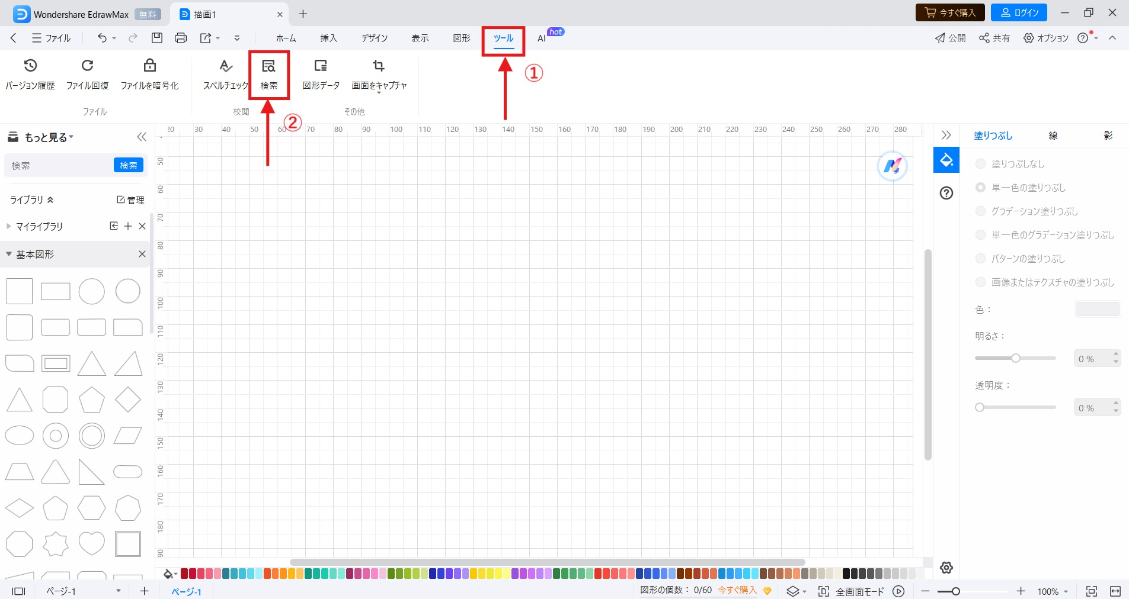Collapse the right properties panel
Image resolution: width=1129 pixels, height=599 pixels.
pyautogui.click(x=946, y=135)
